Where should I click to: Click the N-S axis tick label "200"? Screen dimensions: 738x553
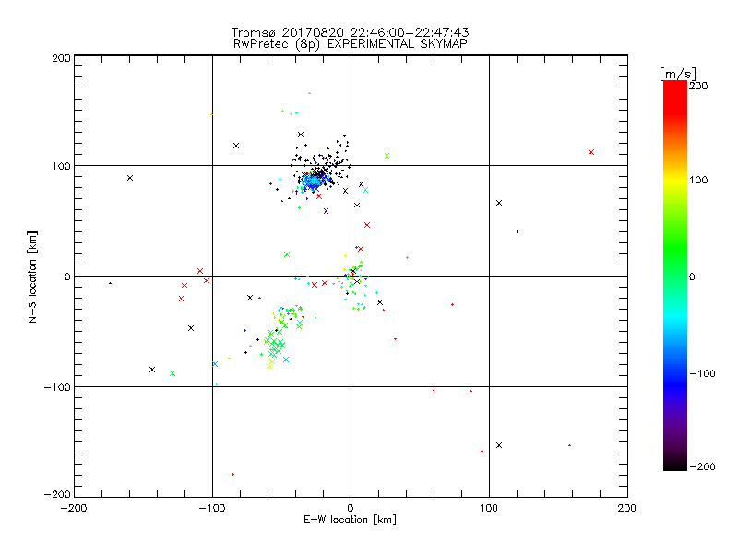[61, 58]
